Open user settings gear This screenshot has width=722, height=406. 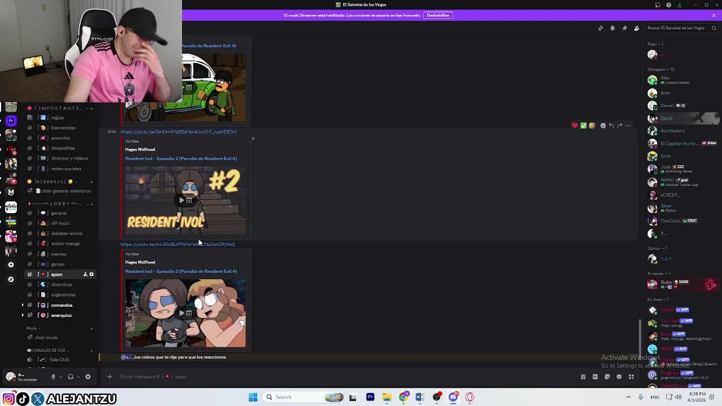click(87, 377)
